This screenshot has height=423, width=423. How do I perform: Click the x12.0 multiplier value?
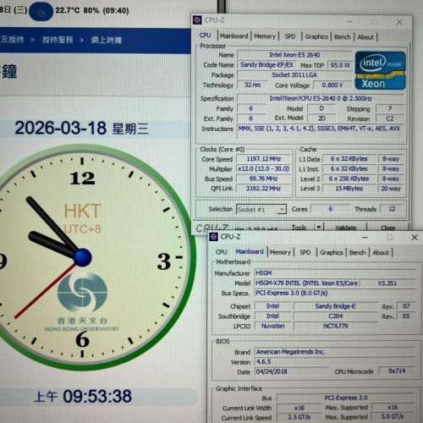coord(263,168)
